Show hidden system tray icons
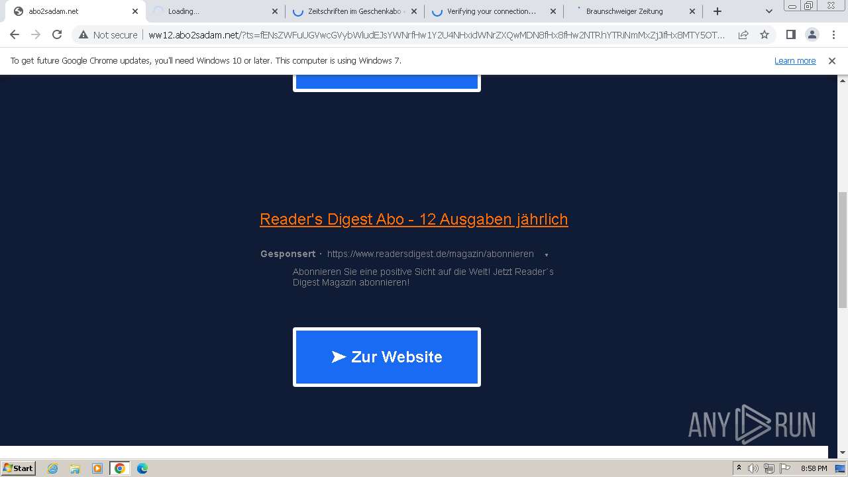This screenshot has height=477, width=848. 739,468
